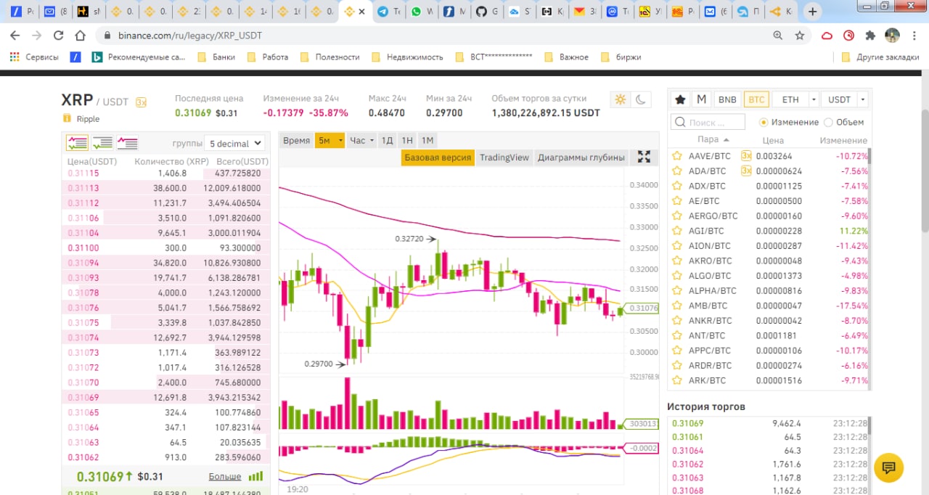
Task: Sort market list by Изменение column
Action: [x=843, y=140]
